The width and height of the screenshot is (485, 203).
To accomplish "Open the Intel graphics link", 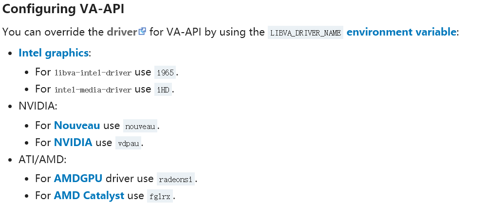I will click(54, 53).
